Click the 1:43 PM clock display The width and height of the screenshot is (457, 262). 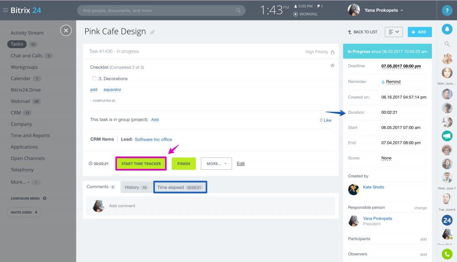274,10
